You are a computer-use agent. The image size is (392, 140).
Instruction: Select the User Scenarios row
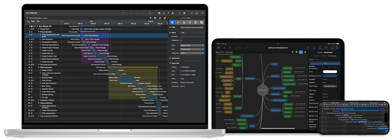click(43, 39)
